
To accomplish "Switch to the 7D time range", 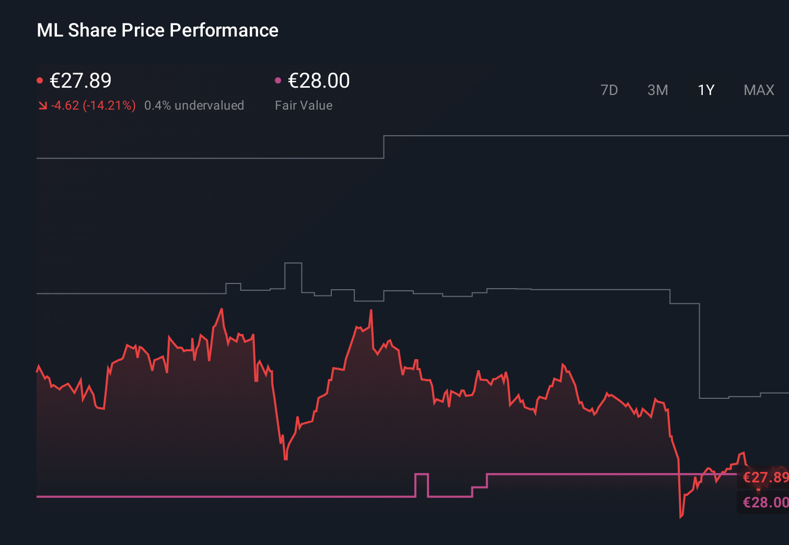I will point(609,90).
